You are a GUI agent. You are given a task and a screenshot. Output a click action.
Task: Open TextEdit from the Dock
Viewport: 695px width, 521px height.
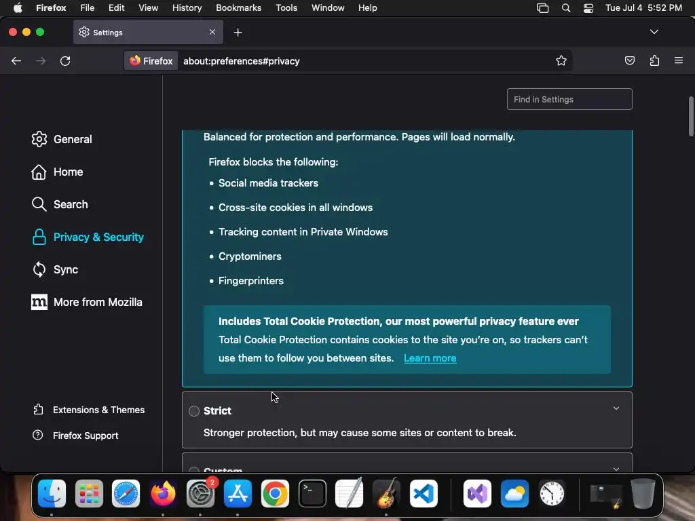350,493
